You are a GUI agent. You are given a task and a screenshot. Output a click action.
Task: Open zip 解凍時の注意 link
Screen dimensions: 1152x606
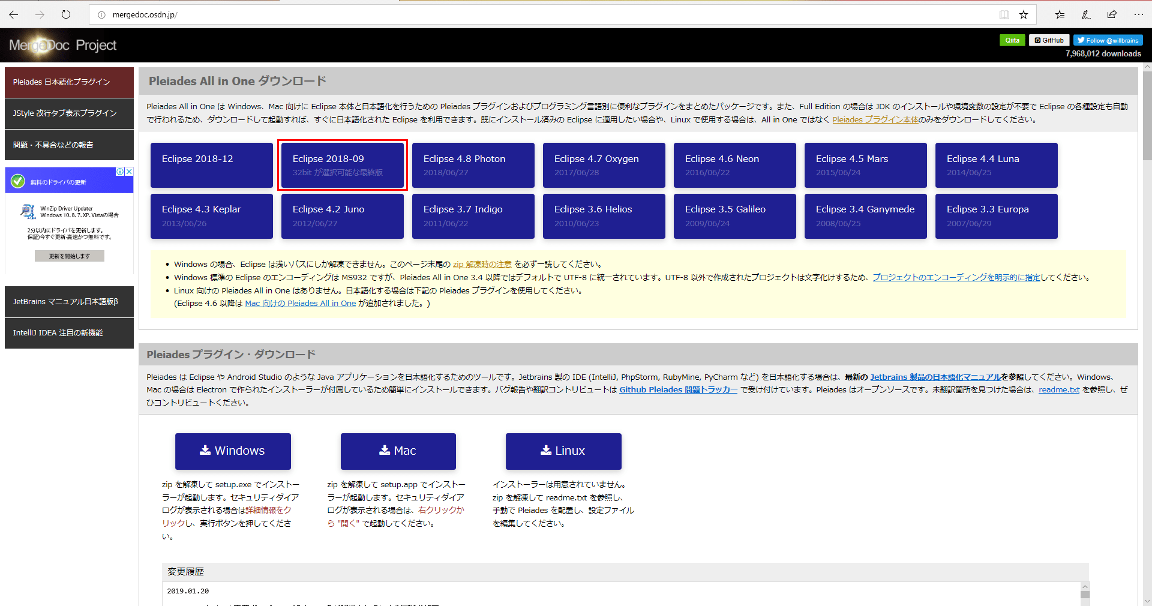pos(482,264)
